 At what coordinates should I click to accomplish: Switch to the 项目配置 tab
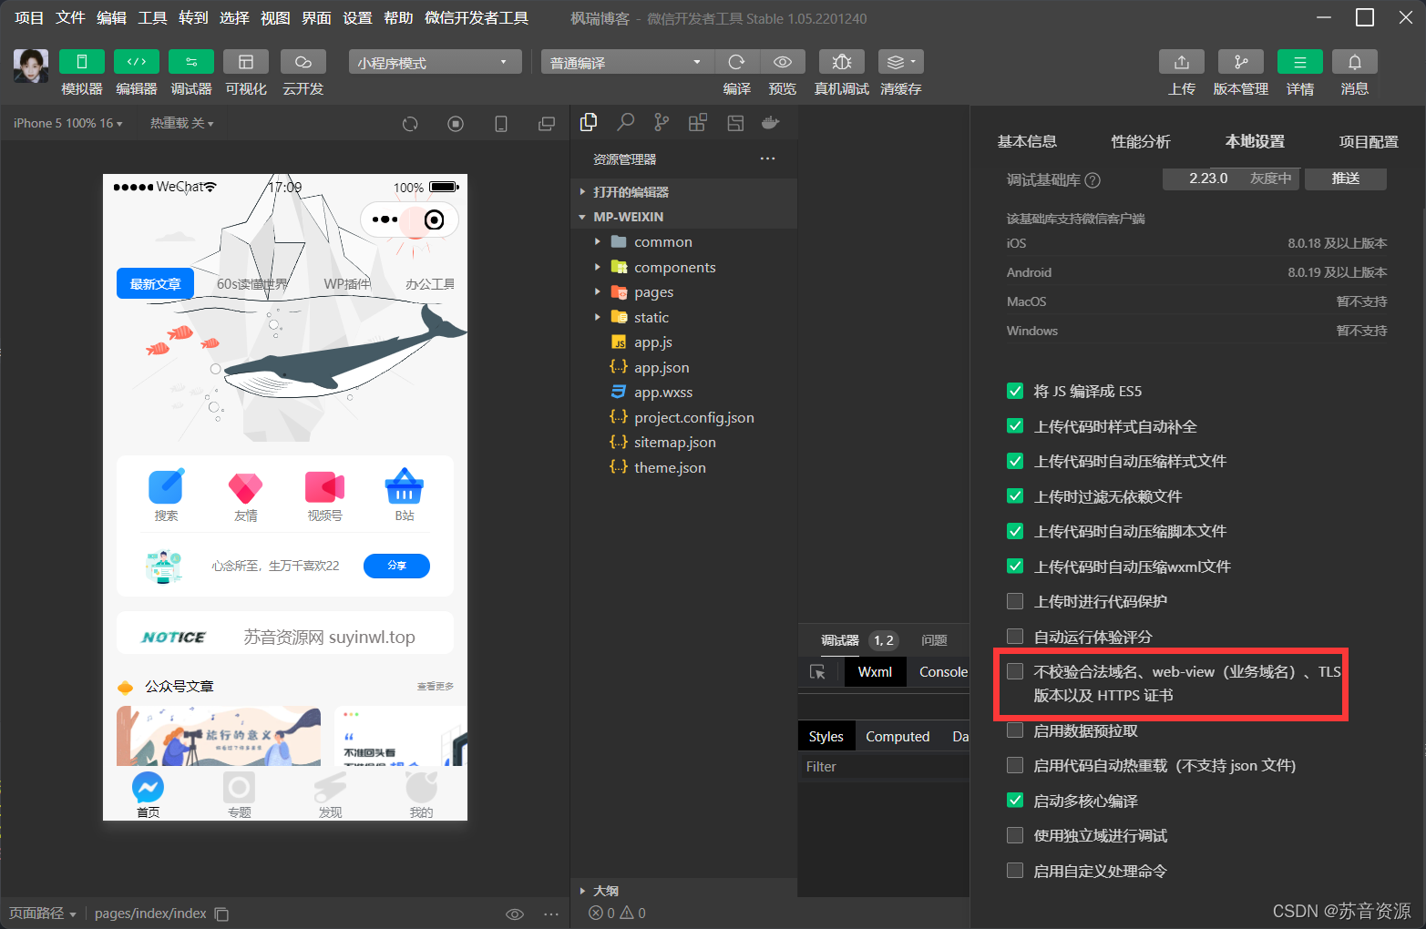[1369, 142]
